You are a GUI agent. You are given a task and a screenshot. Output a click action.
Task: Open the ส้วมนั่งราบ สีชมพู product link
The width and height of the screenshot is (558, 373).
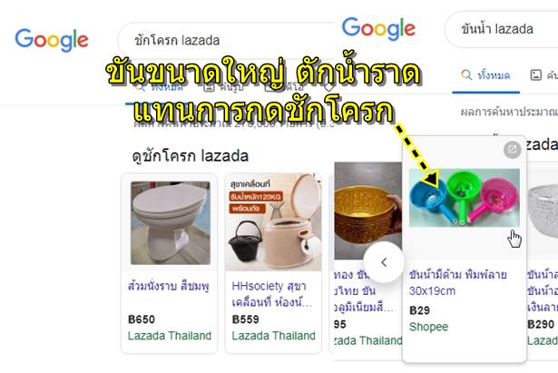click(169, 286)
